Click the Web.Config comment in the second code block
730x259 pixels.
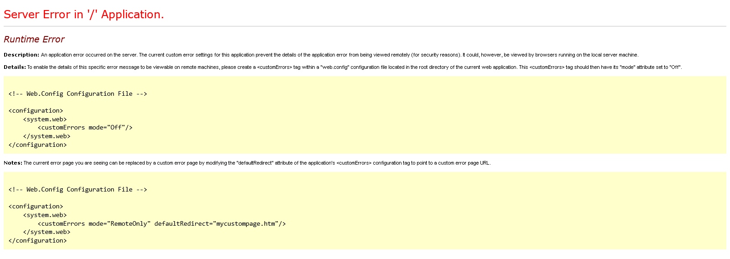[78, 190]
